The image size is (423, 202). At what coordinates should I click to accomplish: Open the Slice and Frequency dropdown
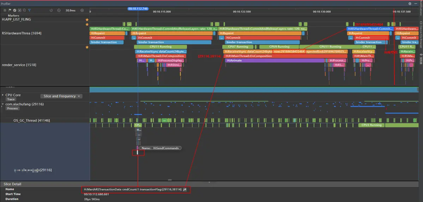[x=61, y=96]
